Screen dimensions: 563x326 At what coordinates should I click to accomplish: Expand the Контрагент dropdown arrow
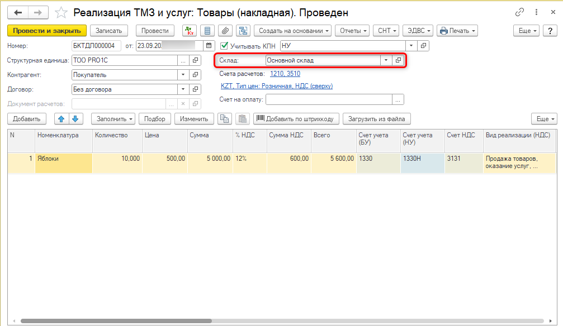point(183,75)
